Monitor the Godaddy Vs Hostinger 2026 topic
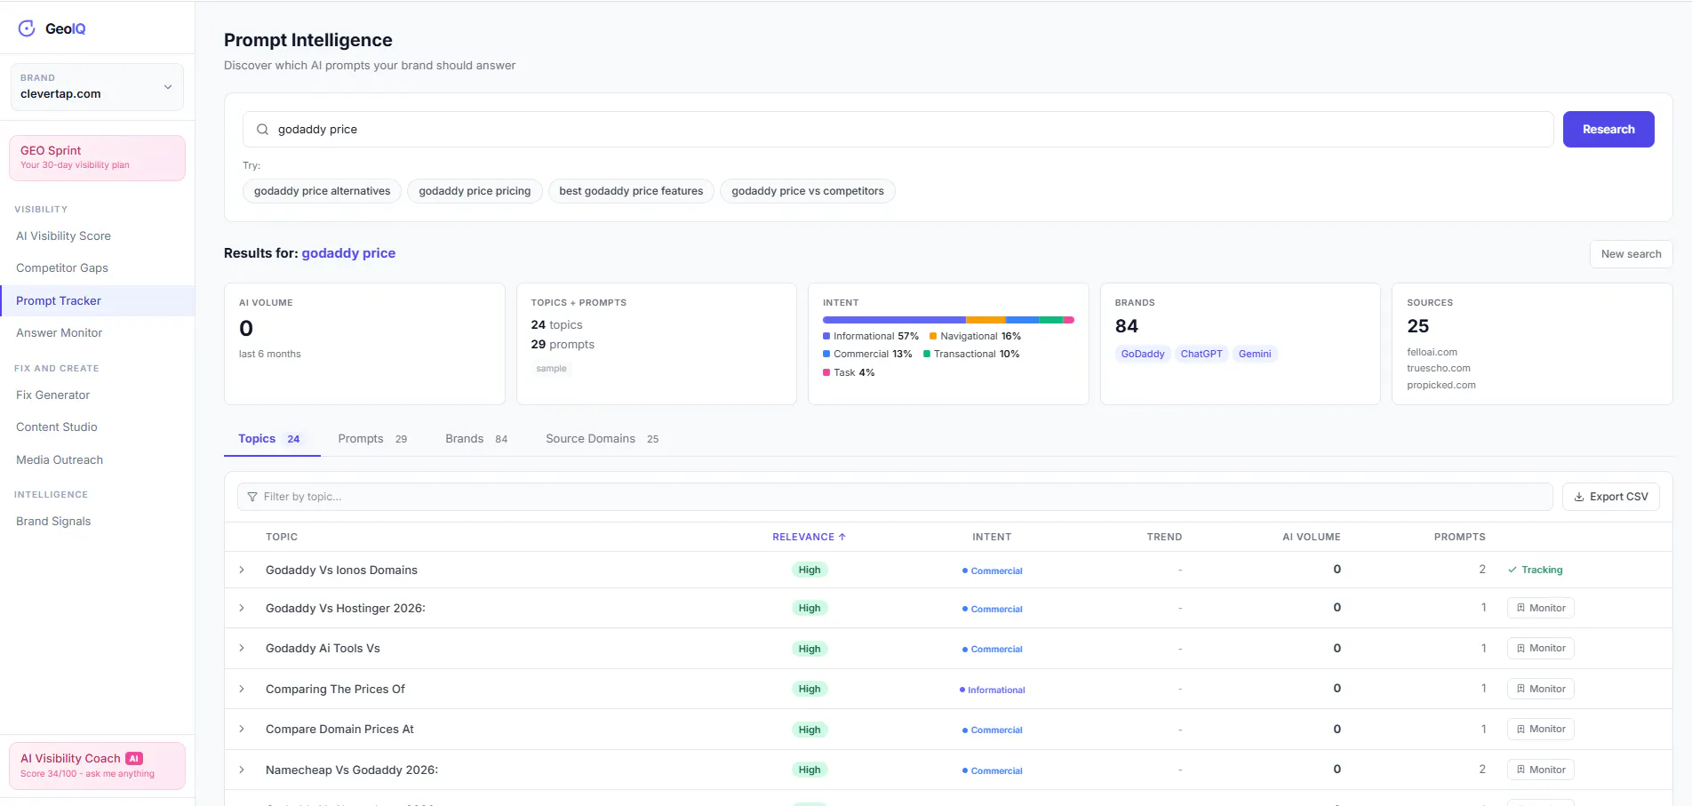 click(1540, 608)
